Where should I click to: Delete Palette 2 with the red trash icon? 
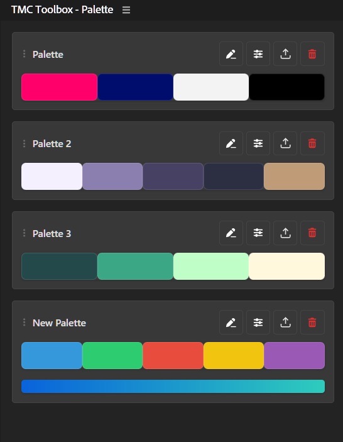click(x=312, y=143)
